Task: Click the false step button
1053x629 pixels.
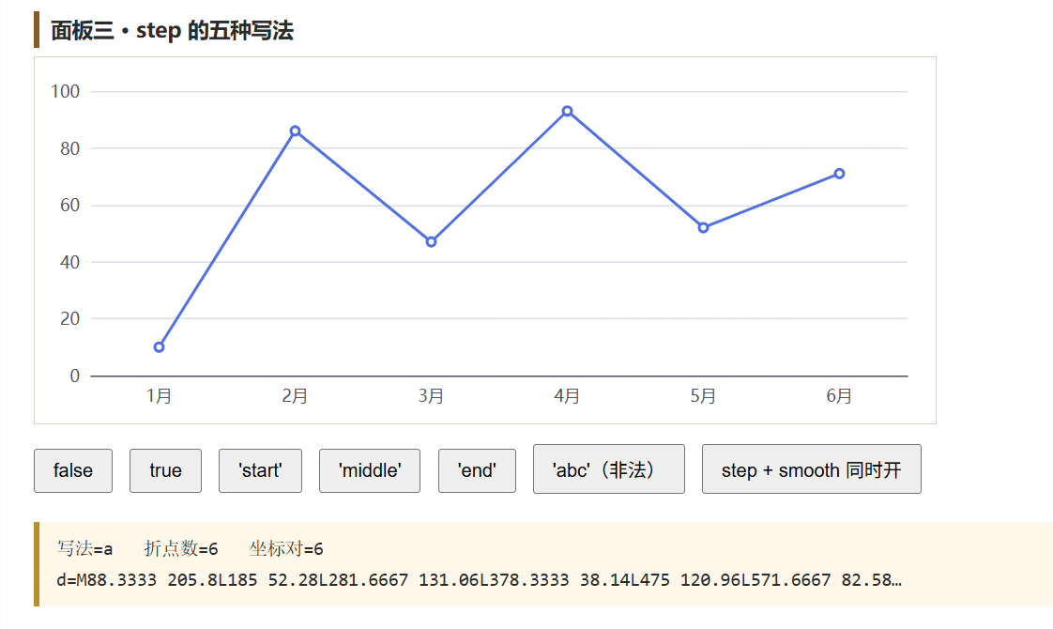Action: pyautogui.click(x=73, y=470)
